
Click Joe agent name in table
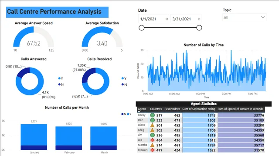coord(140,140)
